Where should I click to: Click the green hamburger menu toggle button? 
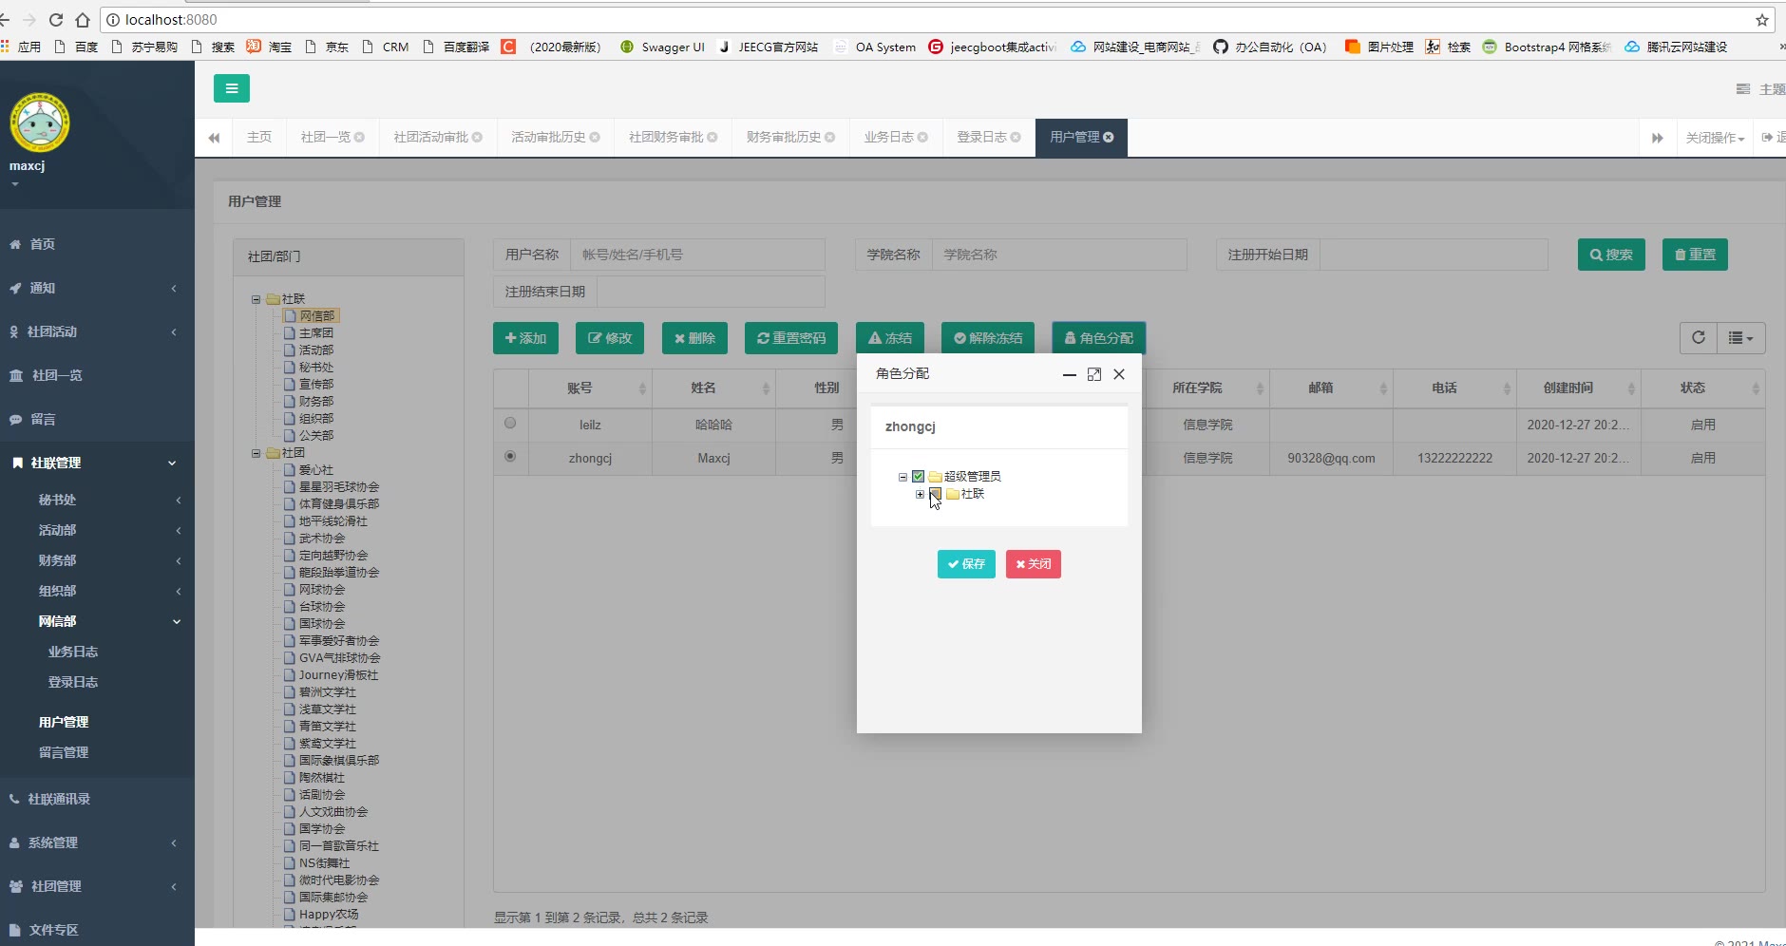(231, 88)
